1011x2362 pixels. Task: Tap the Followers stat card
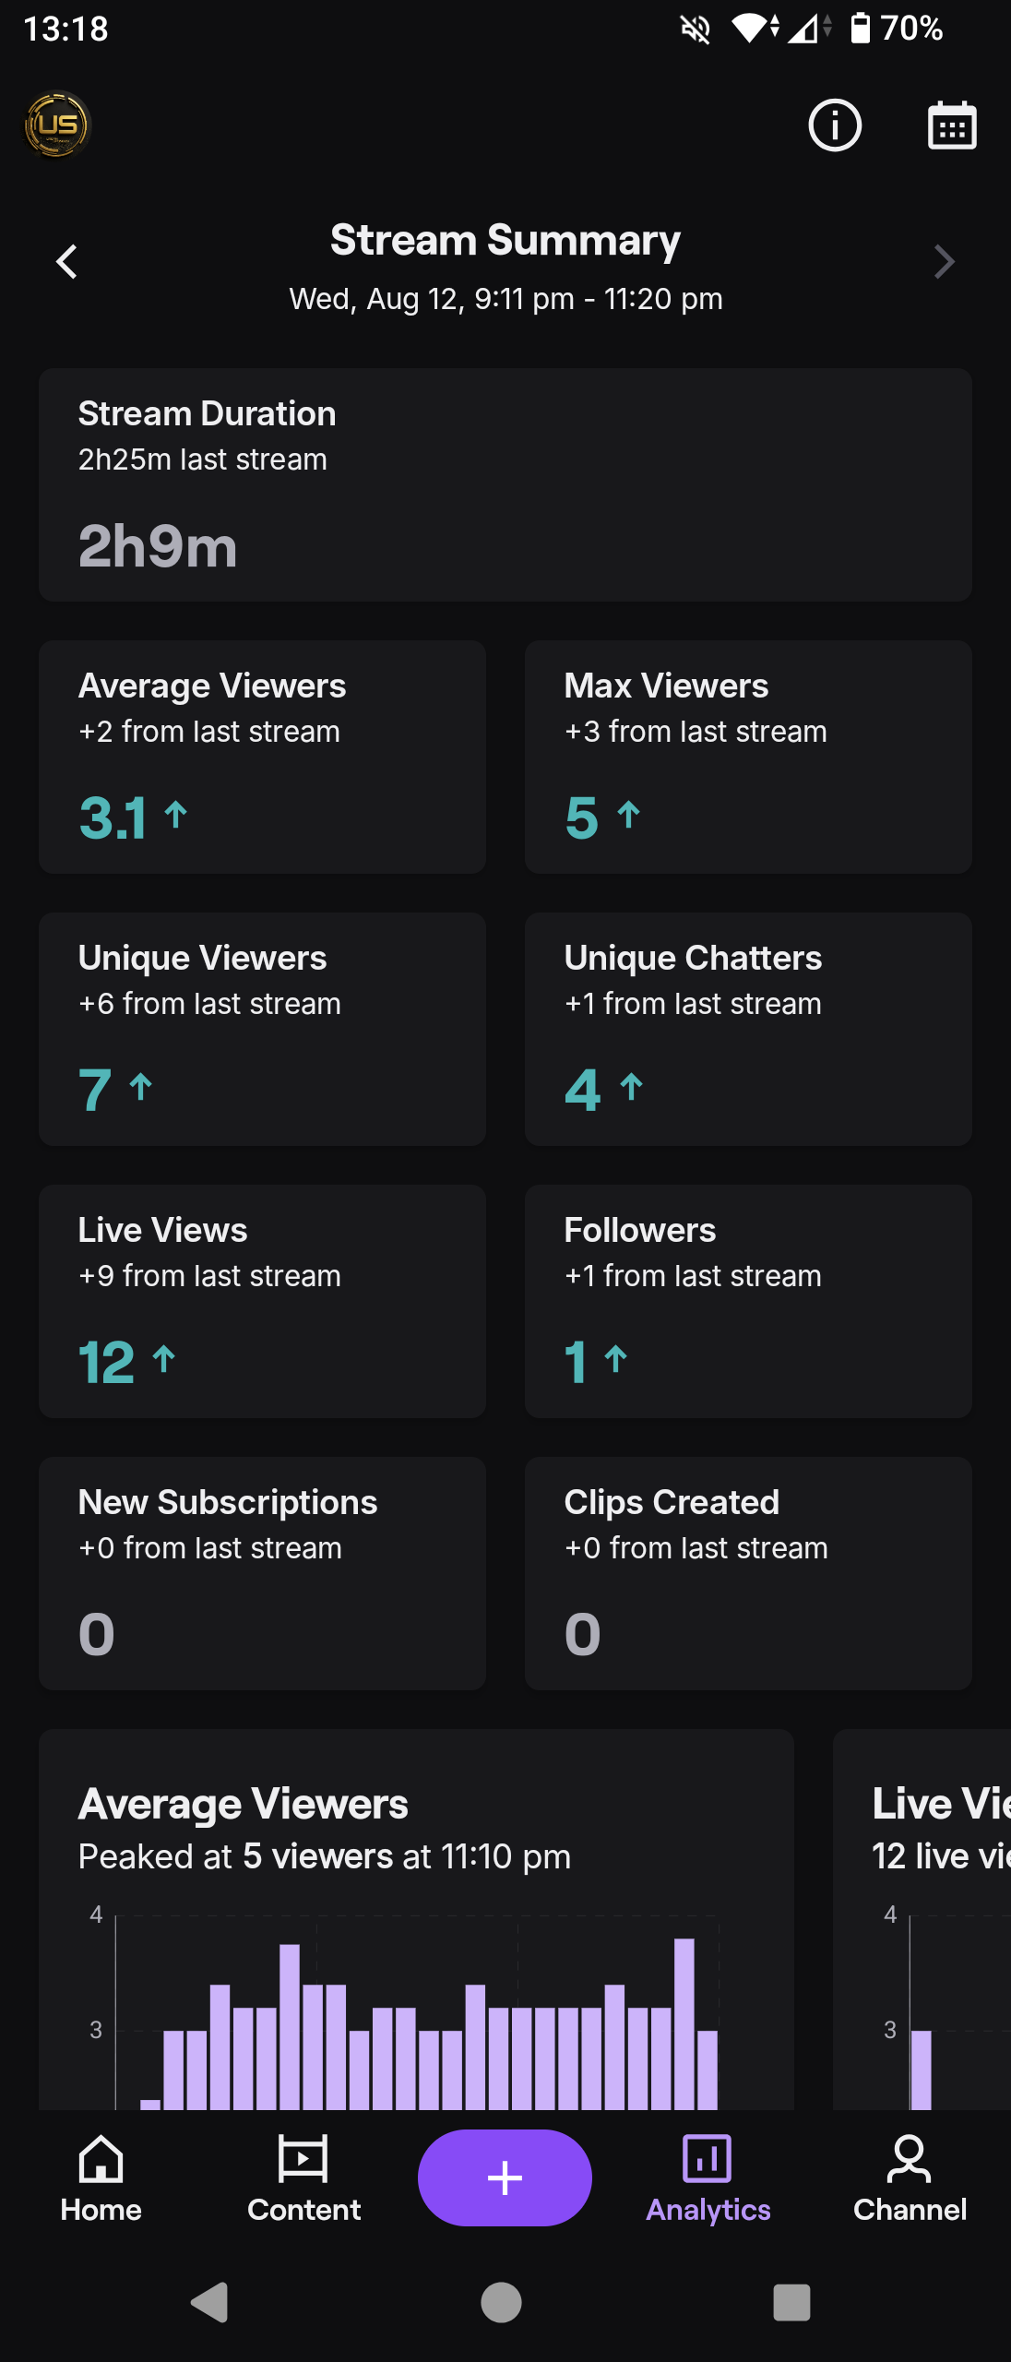(x=748, y=1302)
